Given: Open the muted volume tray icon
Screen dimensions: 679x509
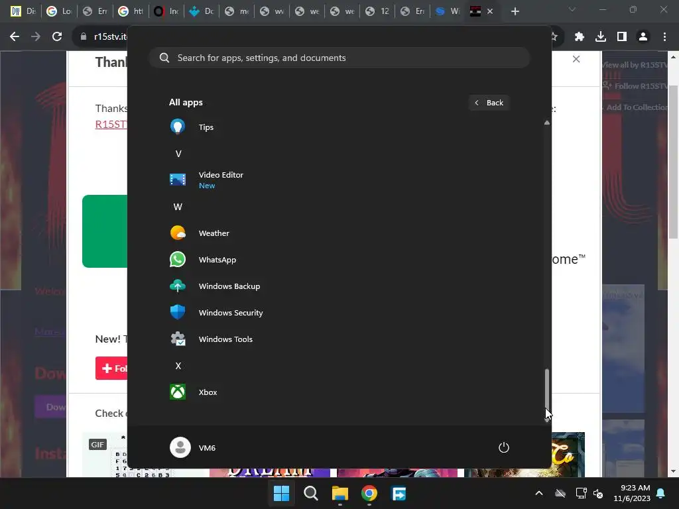Looking at the screenshot, I should tap(599, 493).
